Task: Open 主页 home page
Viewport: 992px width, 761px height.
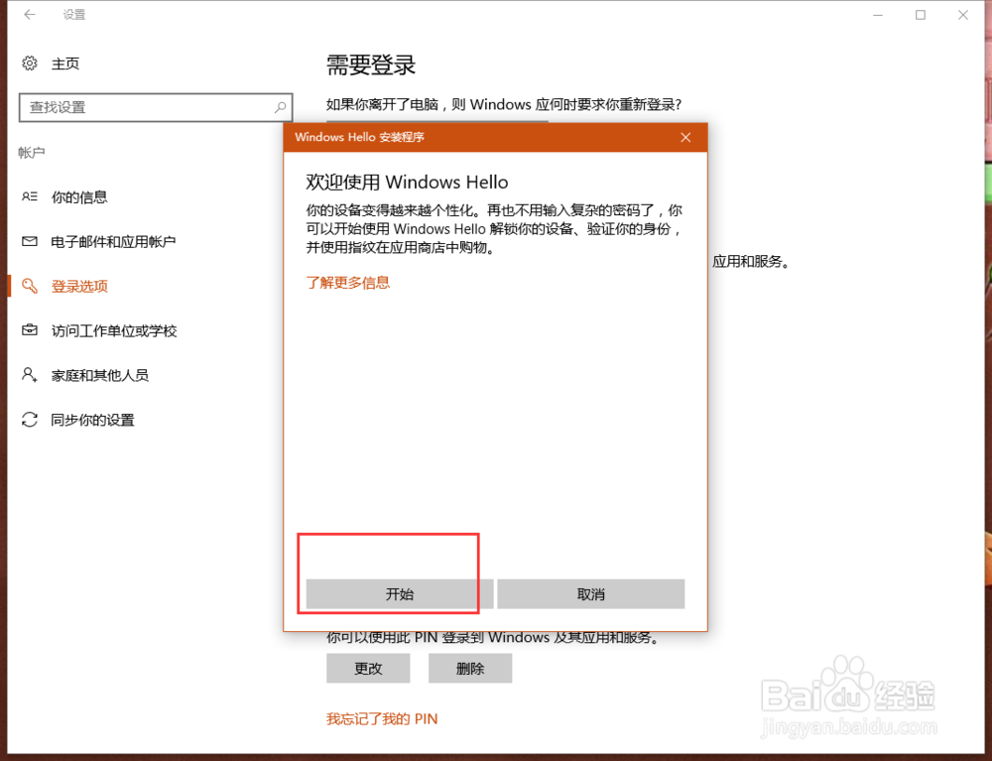Action: pos(65,63)
